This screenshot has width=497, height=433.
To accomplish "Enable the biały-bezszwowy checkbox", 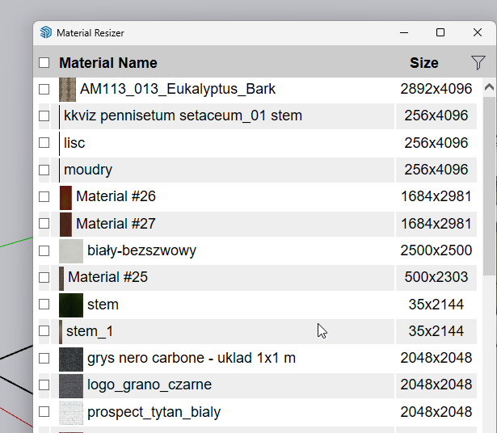I will pyautogui.click(x=44, y=251).
